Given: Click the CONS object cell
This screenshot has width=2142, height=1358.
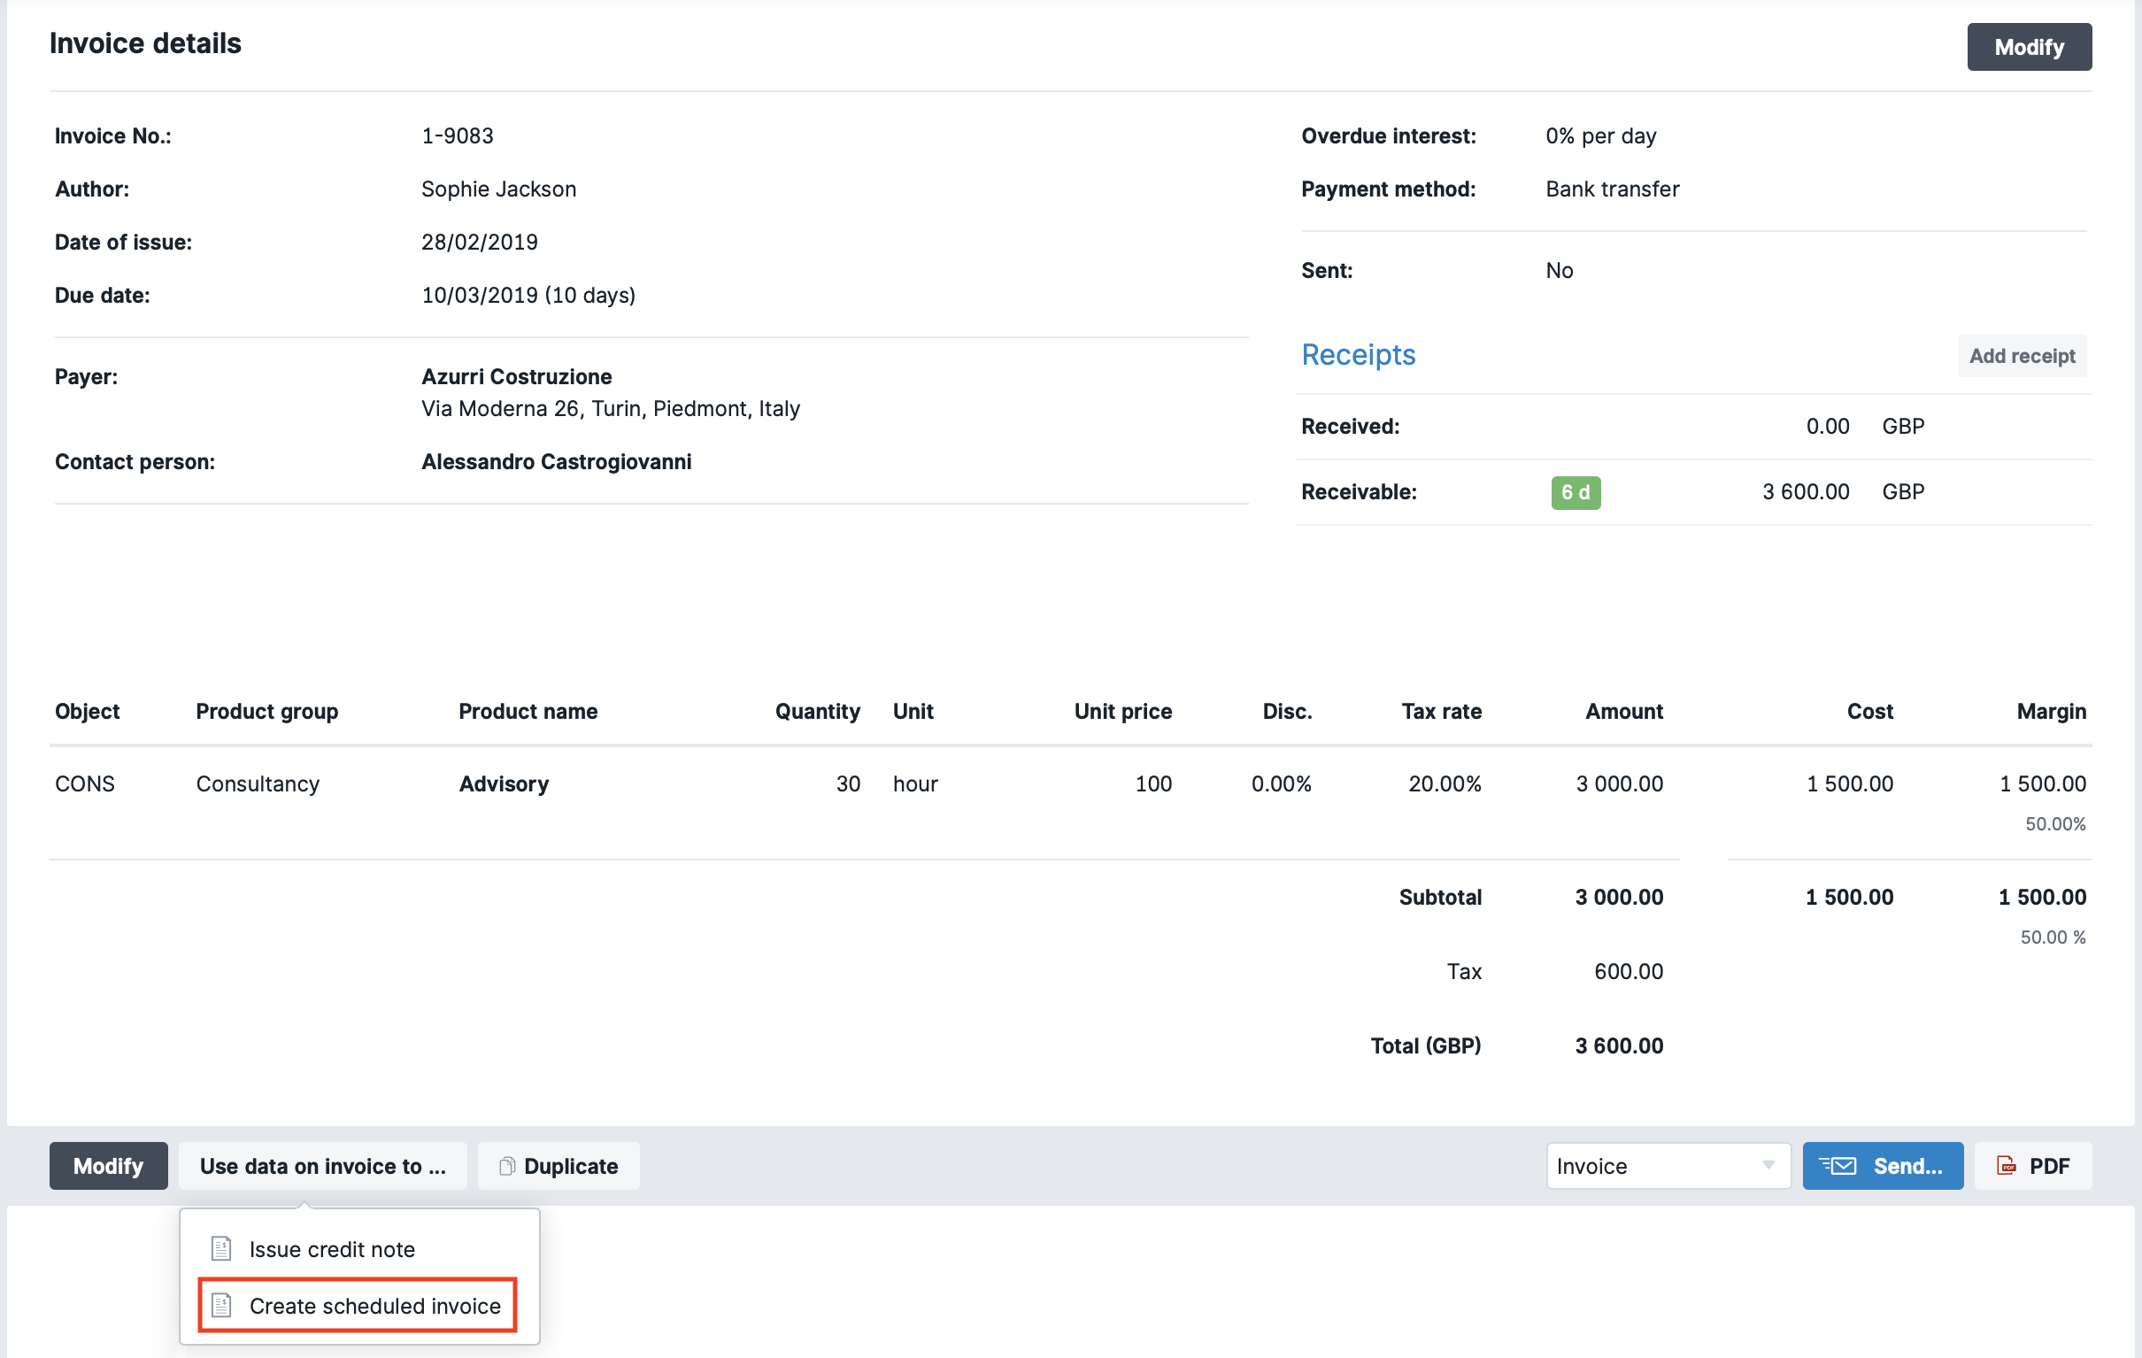Looking at the screenshot, I should click(x=84, y=783).
